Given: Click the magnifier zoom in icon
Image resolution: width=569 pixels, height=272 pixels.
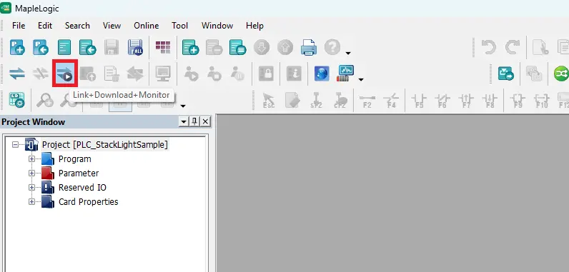Looking at the screenshot, I should pyautogui.click(x=45, y=100).
